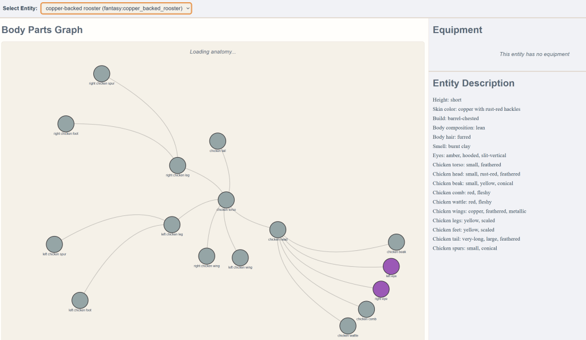Click the Body Parts Graph heading
This screenshot has height=340, width=586.
[42, 30]
